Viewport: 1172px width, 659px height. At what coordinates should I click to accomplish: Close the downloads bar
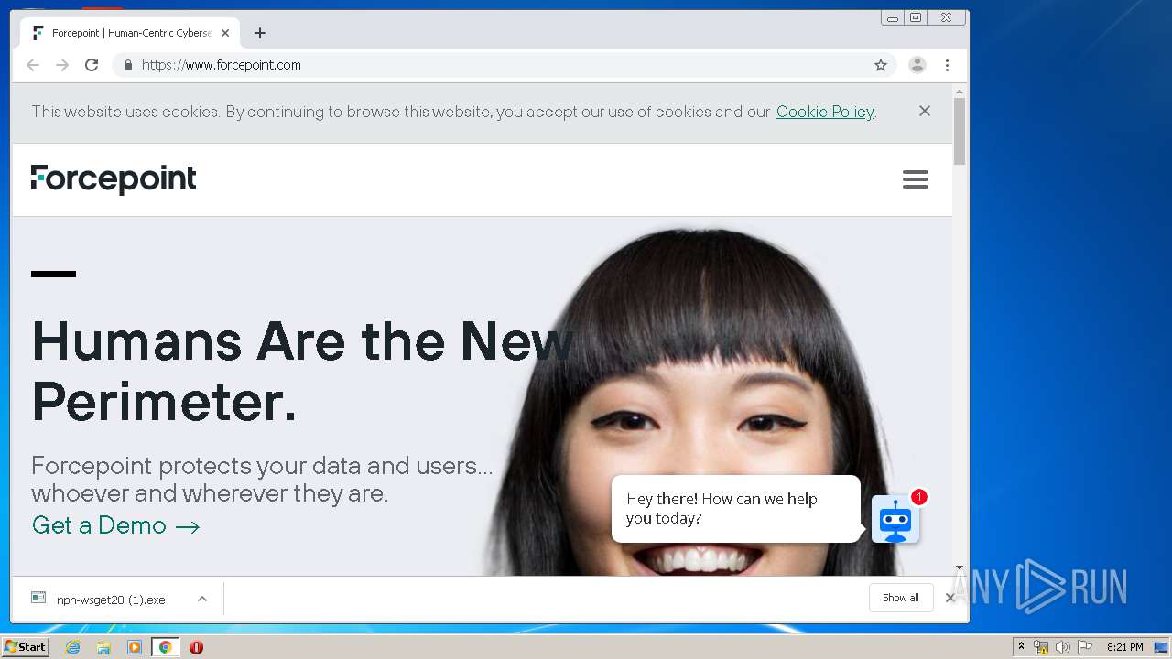950,598
